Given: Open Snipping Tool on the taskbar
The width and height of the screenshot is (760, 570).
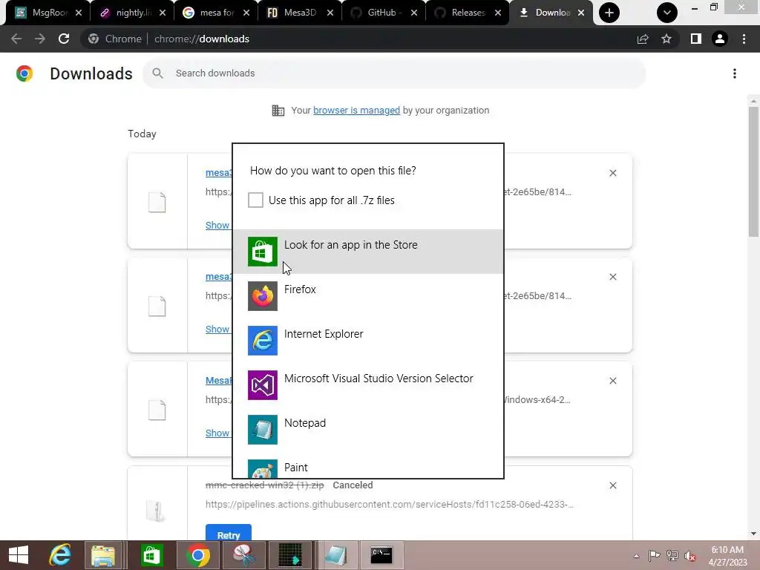Looking at the screenshot, I should [243, 555].
